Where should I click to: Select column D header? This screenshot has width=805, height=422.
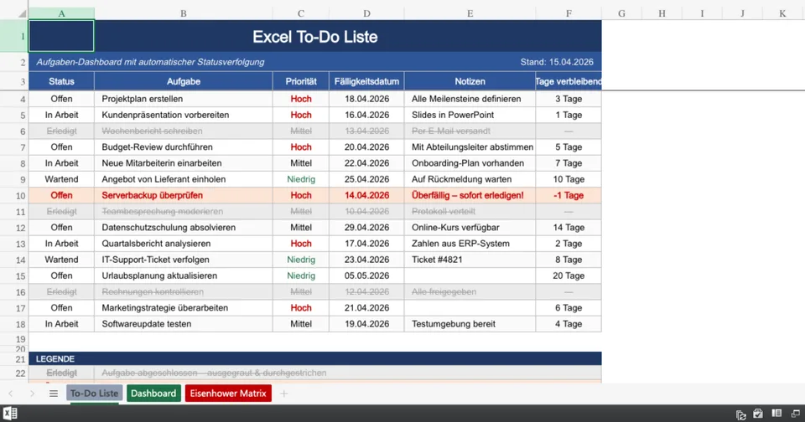(366, 13)
